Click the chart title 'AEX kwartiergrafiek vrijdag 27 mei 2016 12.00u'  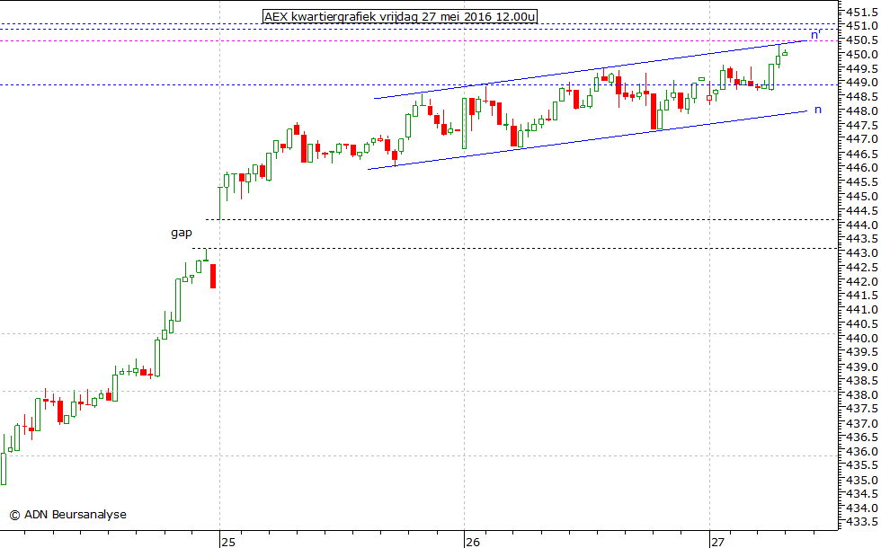coord(399,17)
